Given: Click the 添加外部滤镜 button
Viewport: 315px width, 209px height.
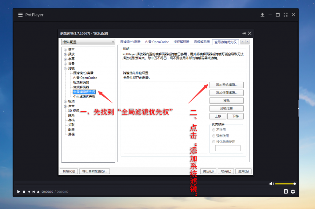Looking at the screenshot, I should pyautogui.click(x=226, y=93).
